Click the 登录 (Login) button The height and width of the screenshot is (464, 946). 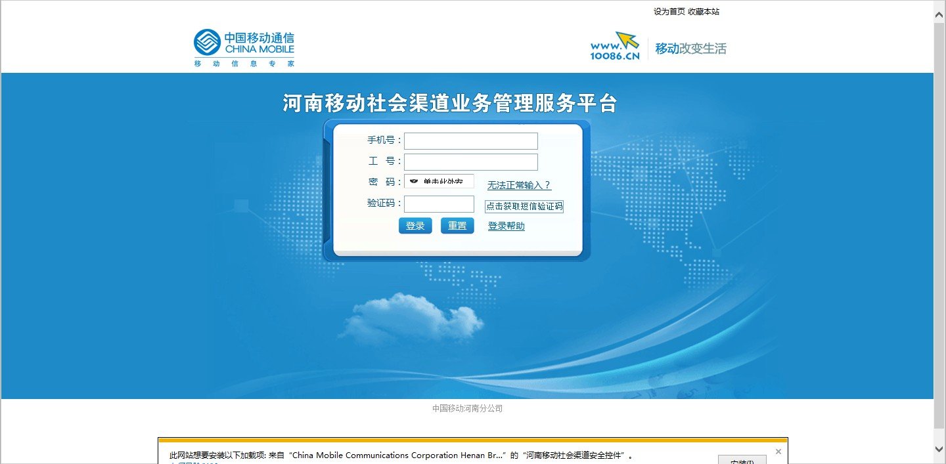pos(415,225)
